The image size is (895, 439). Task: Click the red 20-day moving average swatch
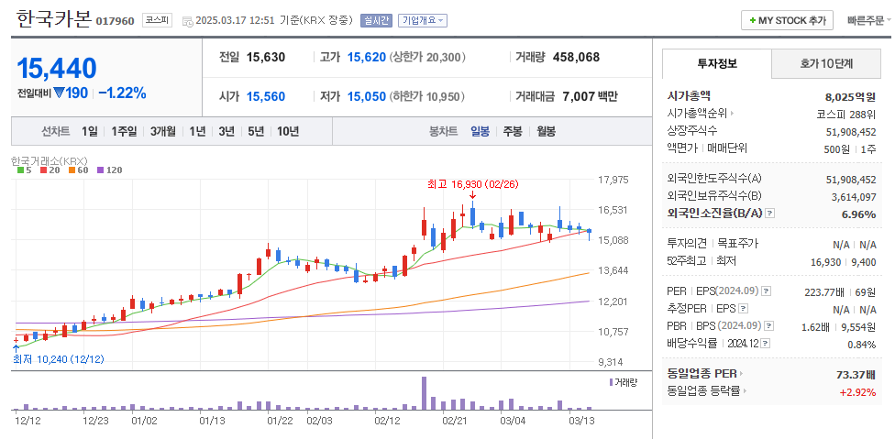(42, 170)
